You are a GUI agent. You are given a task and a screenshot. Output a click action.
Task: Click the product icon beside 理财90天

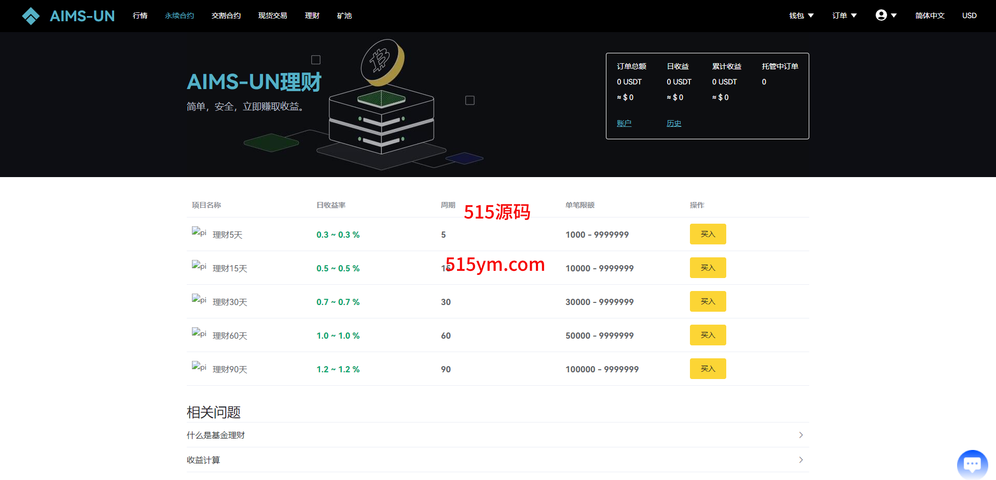199,368
